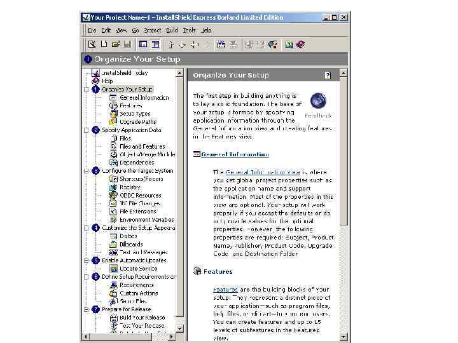Collapse Prepare for Release node
Image resolution: width=458 pixels, height=343 pixels.
click(86, 309)
